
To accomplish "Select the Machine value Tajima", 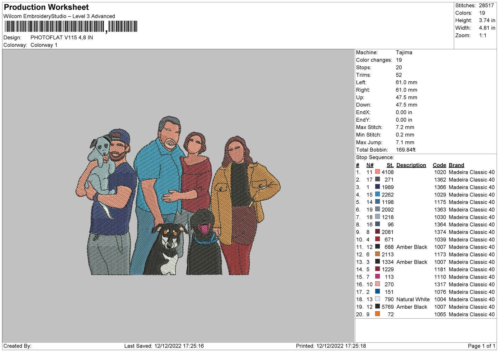I will (x=404, y=52).
